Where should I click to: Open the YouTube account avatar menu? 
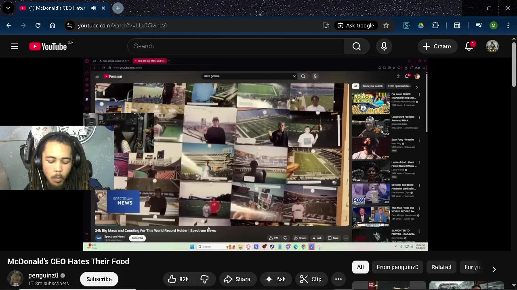coord(492,46)
